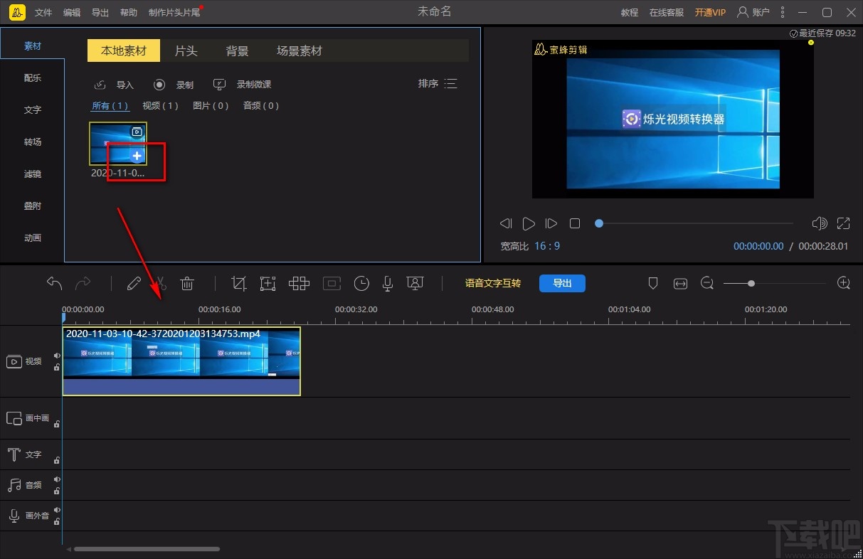Zoom in the timeline
The image size is (863, 559).
click(x=844, y=283)
